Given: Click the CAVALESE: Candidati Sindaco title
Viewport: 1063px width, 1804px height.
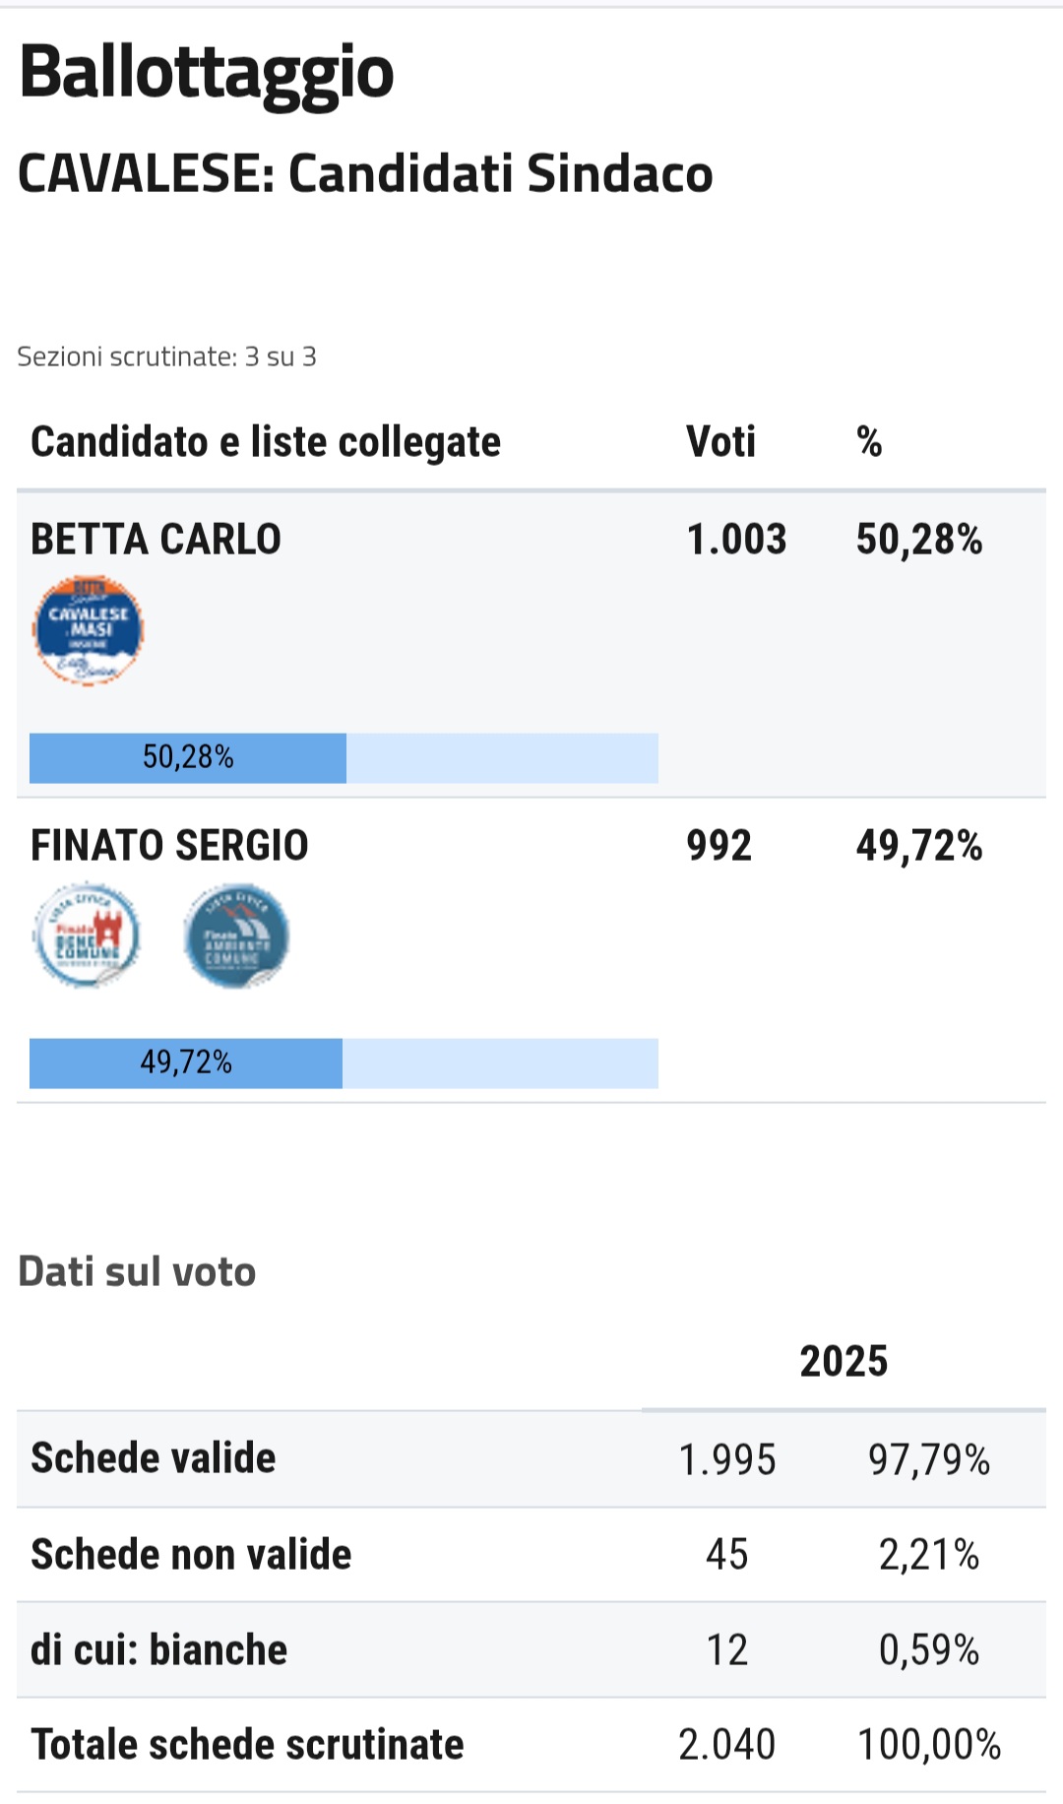Looking at the screenshot, I should click(x=365, y=174).
